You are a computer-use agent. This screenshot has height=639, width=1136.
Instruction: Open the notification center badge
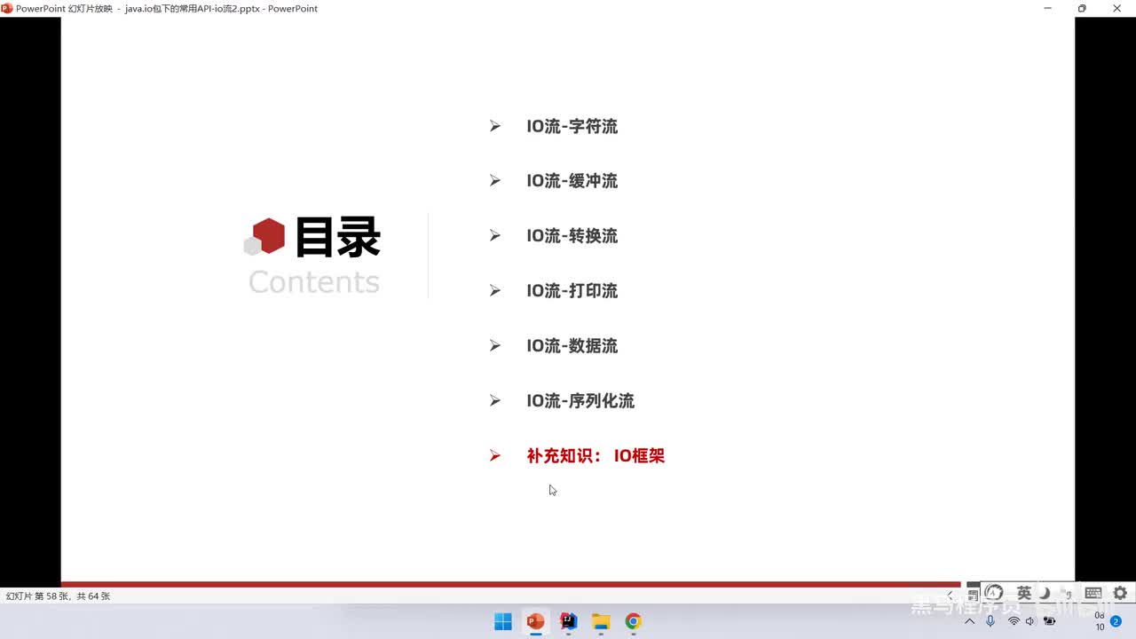(x=1116, y=621)
